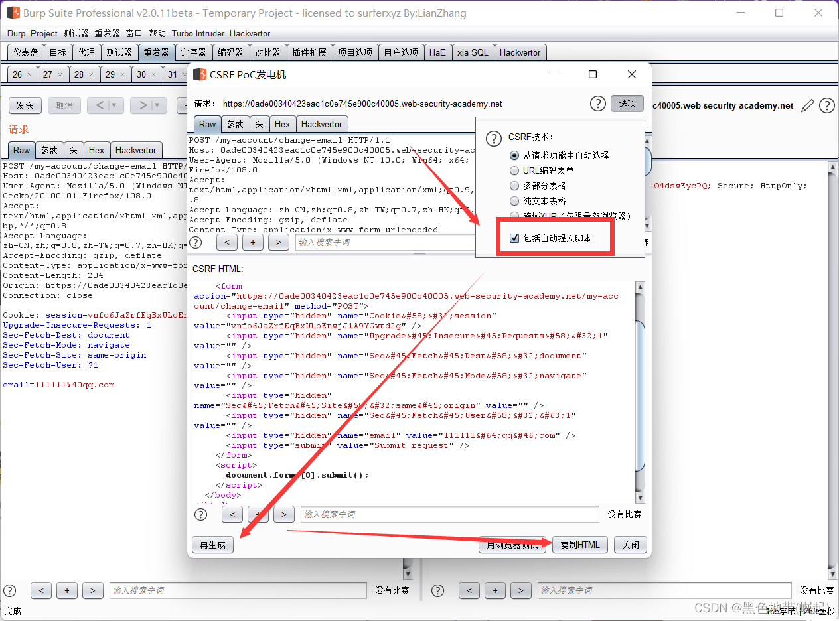Click previous-match button in Repeater response search
The image size is (839, 621).
tap(469, 590)
